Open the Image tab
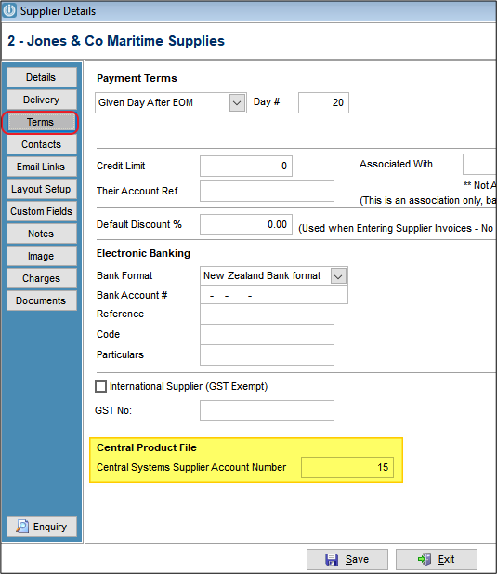This screenshot has height=574, width=497. tap(42, 256)
